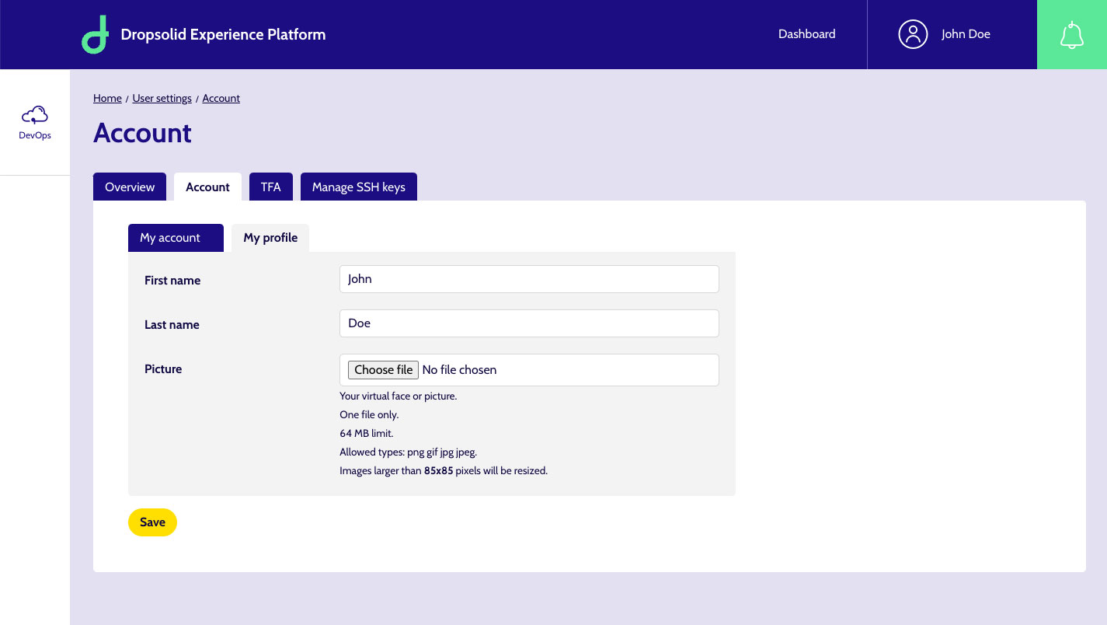
Task: Click the Picture label
Action: coord(163,369)
